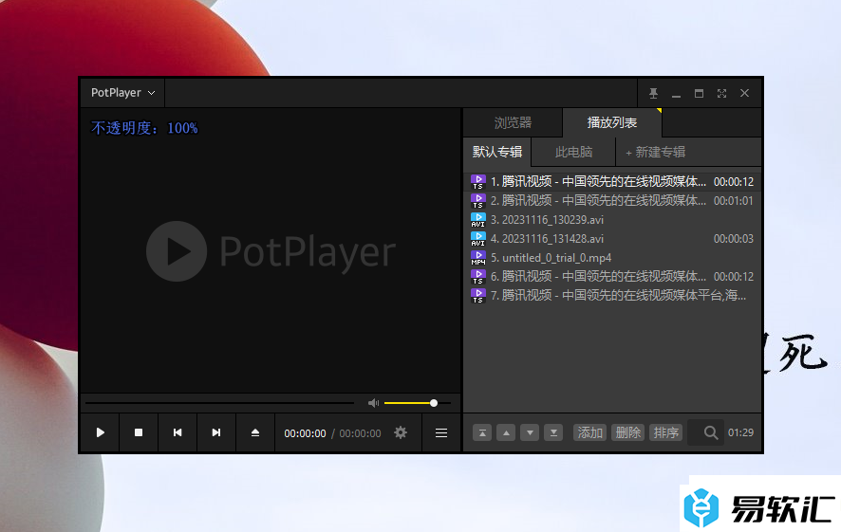Pin the window always on top
The height and width of the screenshot is (532, 841).
pyautogui.click(x=653, y=93)
